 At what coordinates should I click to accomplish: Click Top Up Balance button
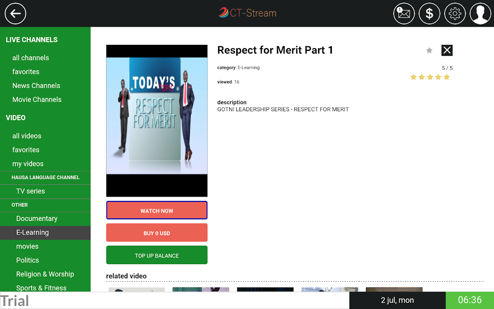[157, 255]
